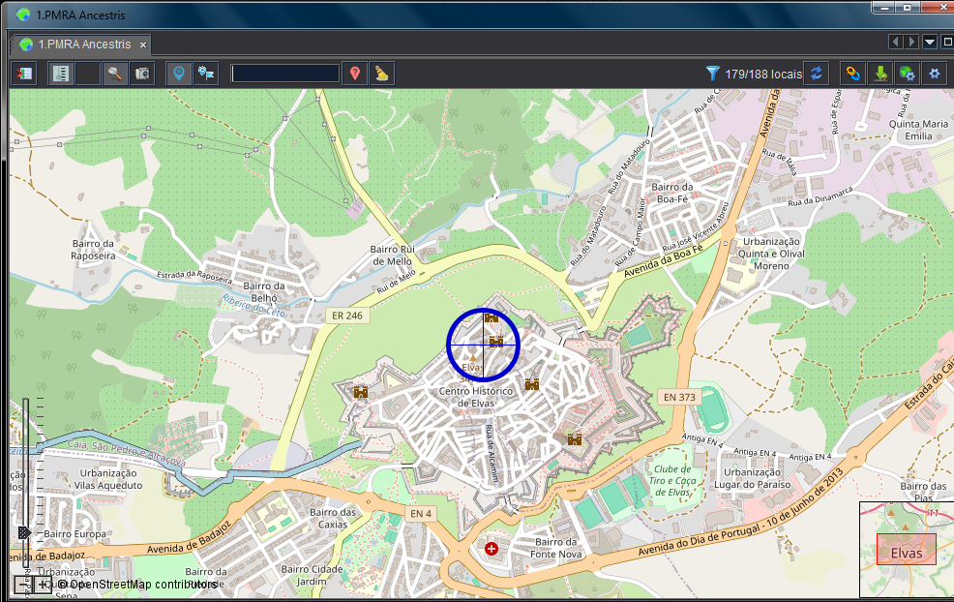Open the tab list dropdown arrow
Viewport: 954px width, 602px height.
(x=930, y=42)
